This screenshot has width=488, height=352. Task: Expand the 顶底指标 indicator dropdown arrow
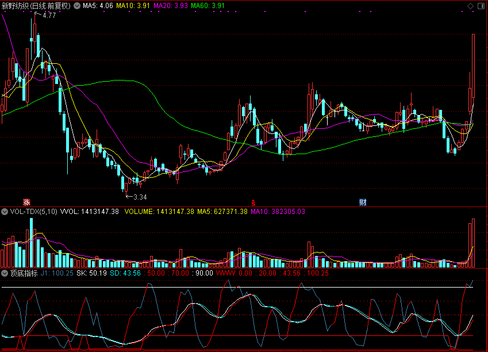click(5, 274)
